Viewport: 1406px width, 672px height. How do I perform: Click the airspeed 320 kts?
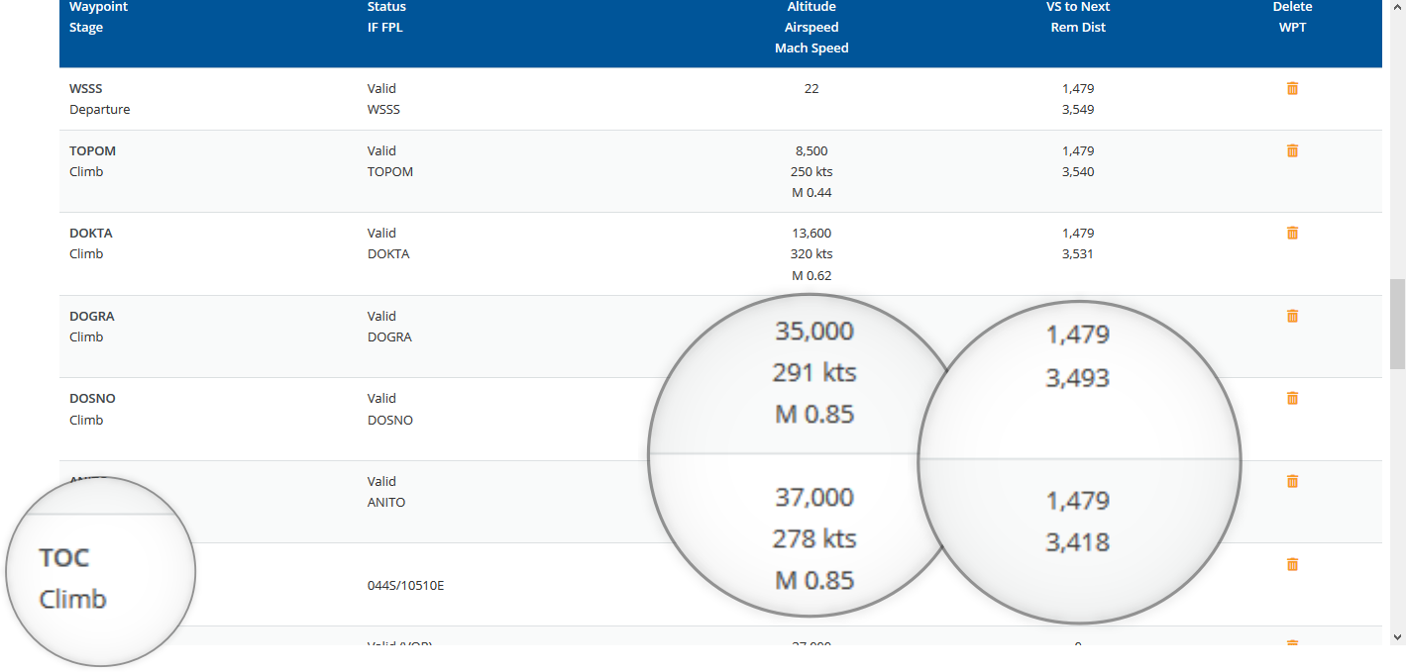(811, 254)
